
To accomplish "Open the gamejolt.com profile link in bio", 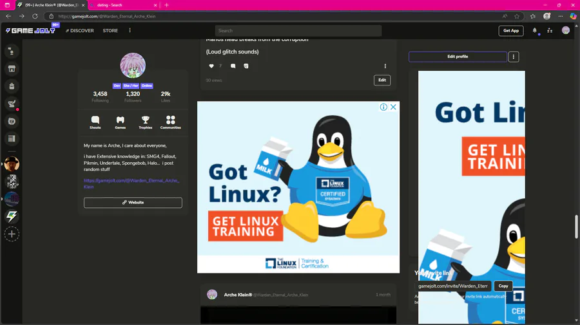I will [131, 183].
